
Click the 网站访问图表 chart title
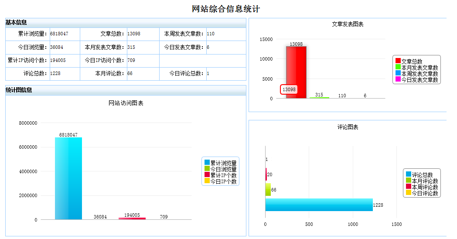pyautogui.click(x=126, y=103)
